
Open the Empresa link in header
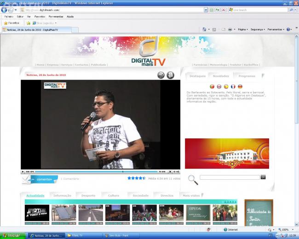tap(52, 65)
